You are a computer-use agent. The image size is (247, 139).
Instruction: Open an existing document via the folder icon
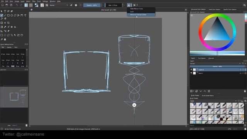point(7,5)
